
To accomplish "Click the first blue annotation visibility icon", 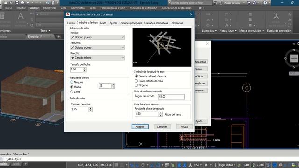I will pos(179,165).
